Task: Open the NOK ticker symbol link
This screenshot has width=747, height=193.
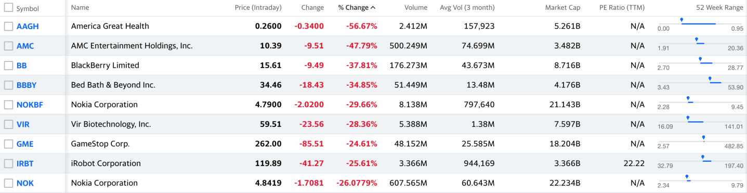Action: tap(25, 183)
